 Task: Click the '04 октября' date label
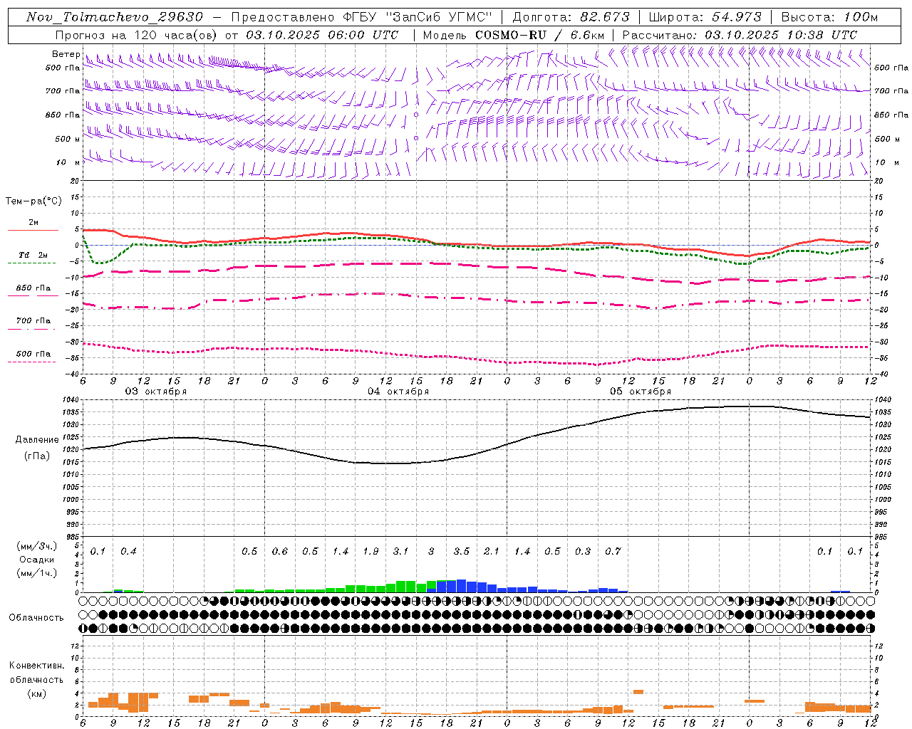click(x=398, y=392)
